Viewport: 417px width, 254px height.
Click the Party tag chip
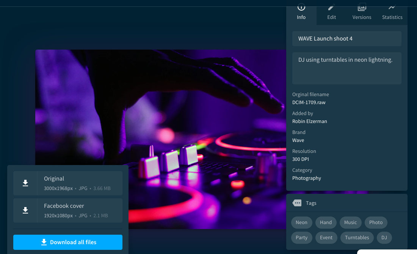[301, 238]
